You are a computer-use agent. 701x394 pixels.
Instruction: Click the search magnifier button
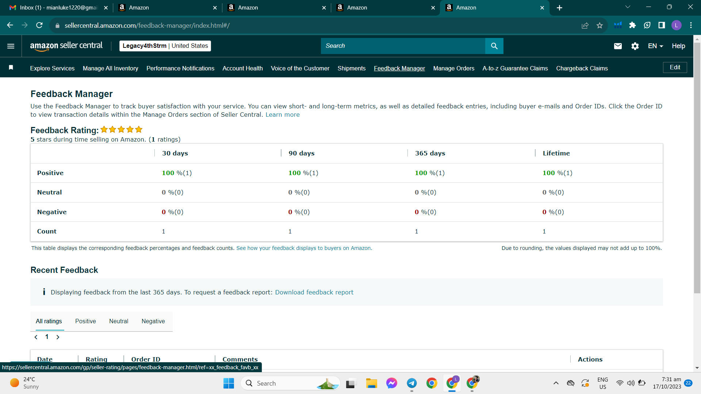[x=494, y=46]
